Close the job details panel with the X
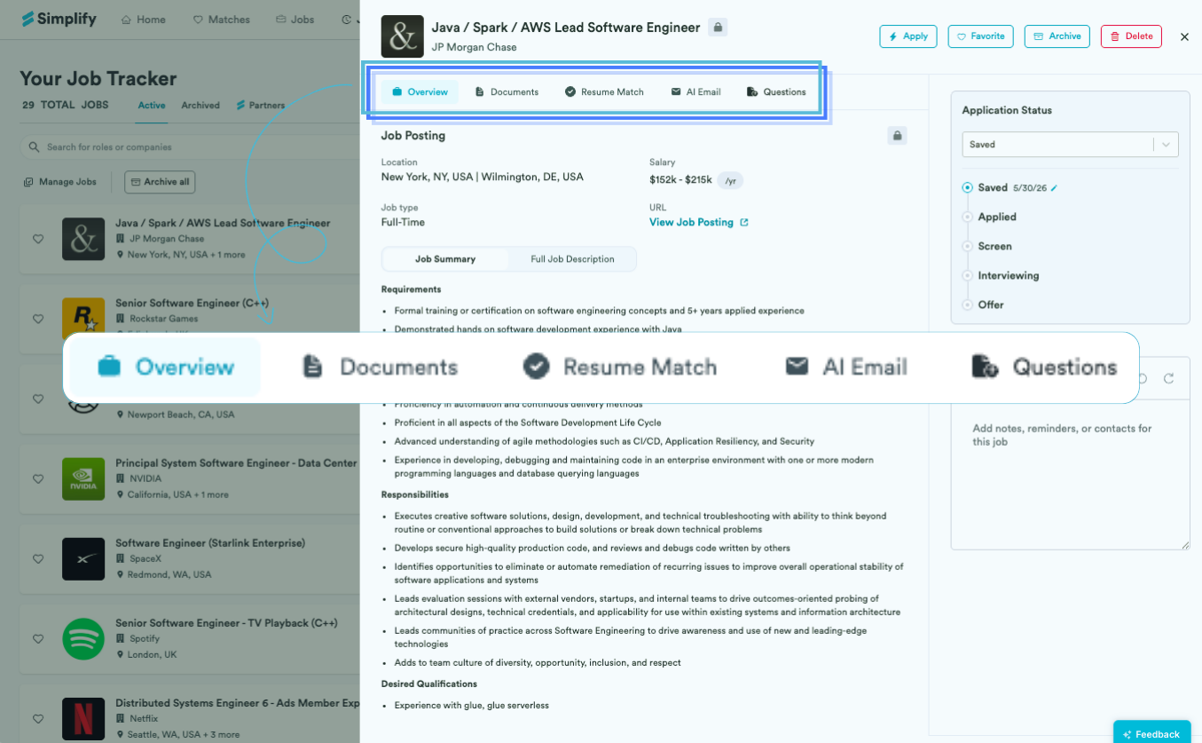Viewport: 1202px width, 743px height. click(x=1184, y=36)
